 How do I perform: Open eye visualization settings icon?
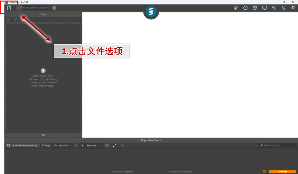pyautogui.click(x=293, y=8)
